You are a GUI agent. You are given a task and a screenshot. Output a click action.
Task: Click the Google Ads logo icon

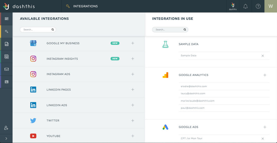166,127
